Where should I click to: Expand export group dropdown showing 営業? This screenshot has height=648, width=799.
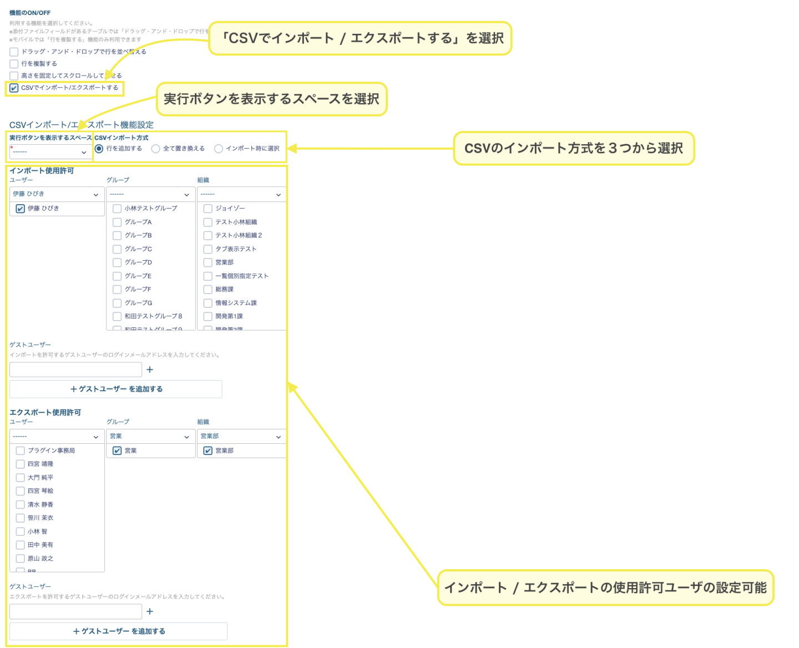(150, 437)
